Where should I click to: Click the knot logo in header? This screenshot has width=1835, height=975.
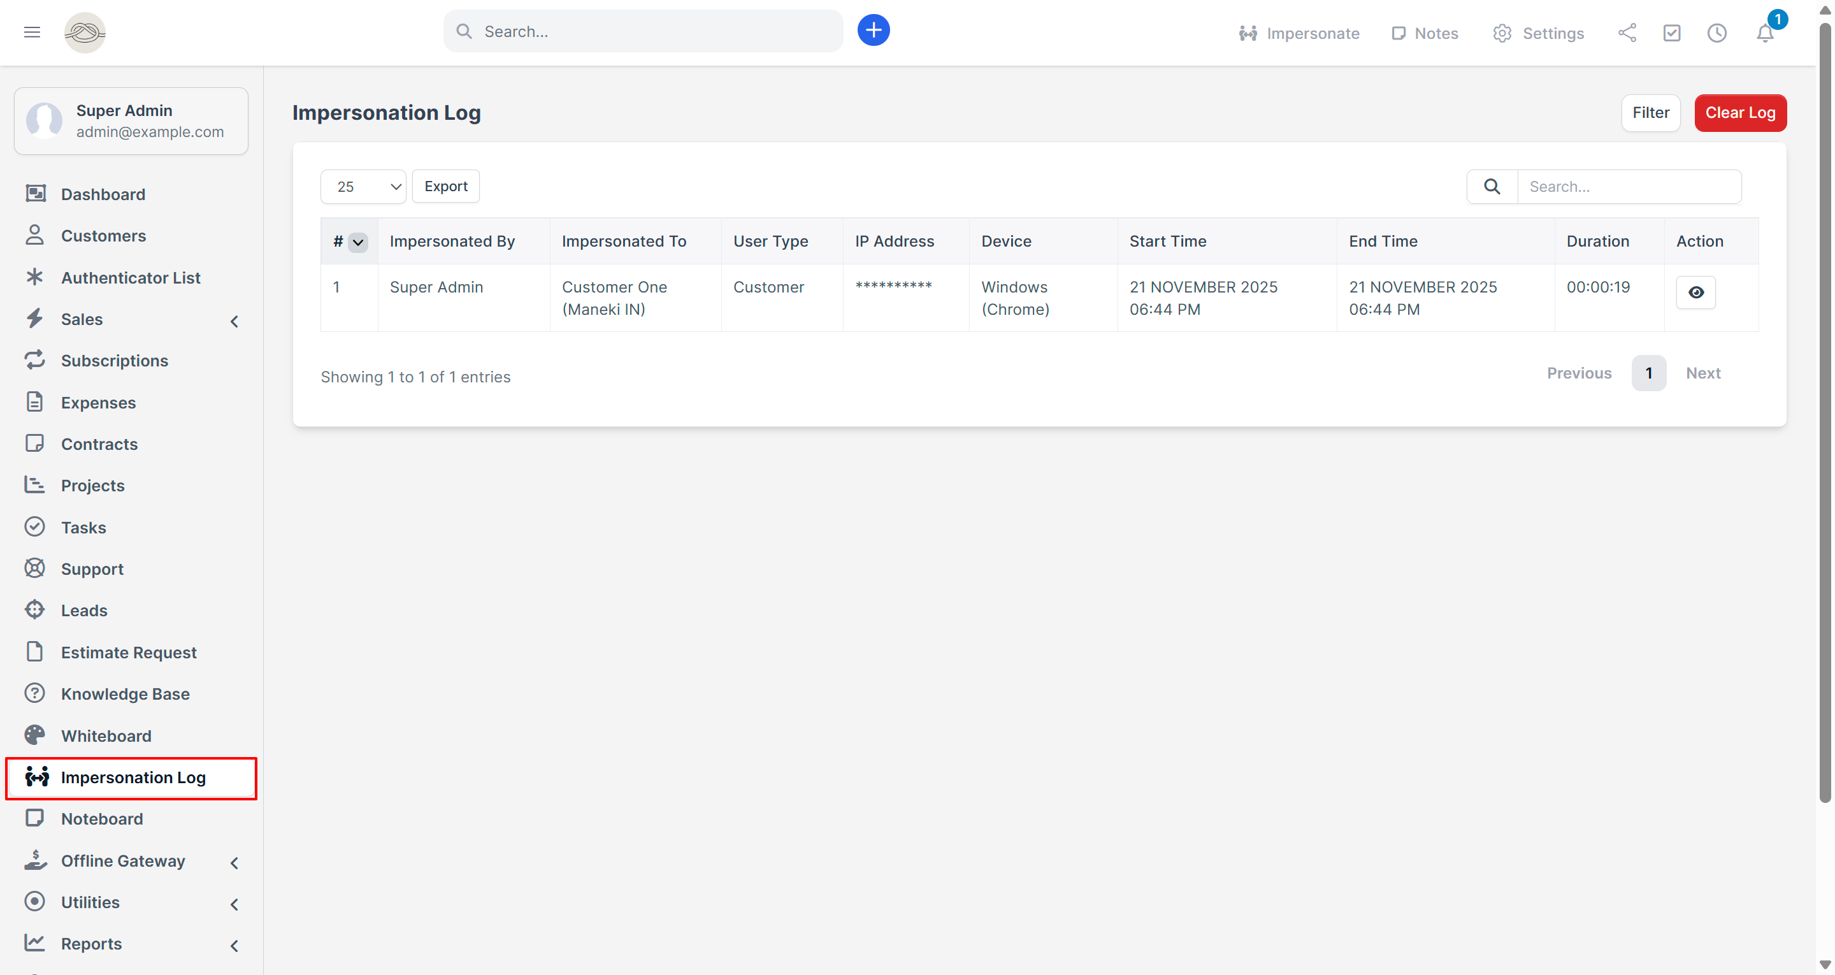85,32
